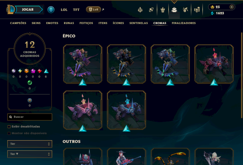Click the League logo icon
The image size is (243, 165).
click(x=10, y=9)
